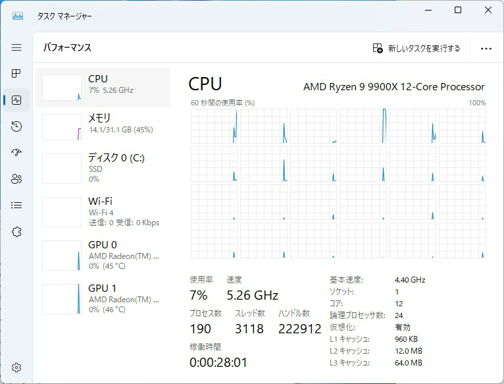
Task: Open the Users page icon
Action: pyautogui.click(x=16, y=179)
